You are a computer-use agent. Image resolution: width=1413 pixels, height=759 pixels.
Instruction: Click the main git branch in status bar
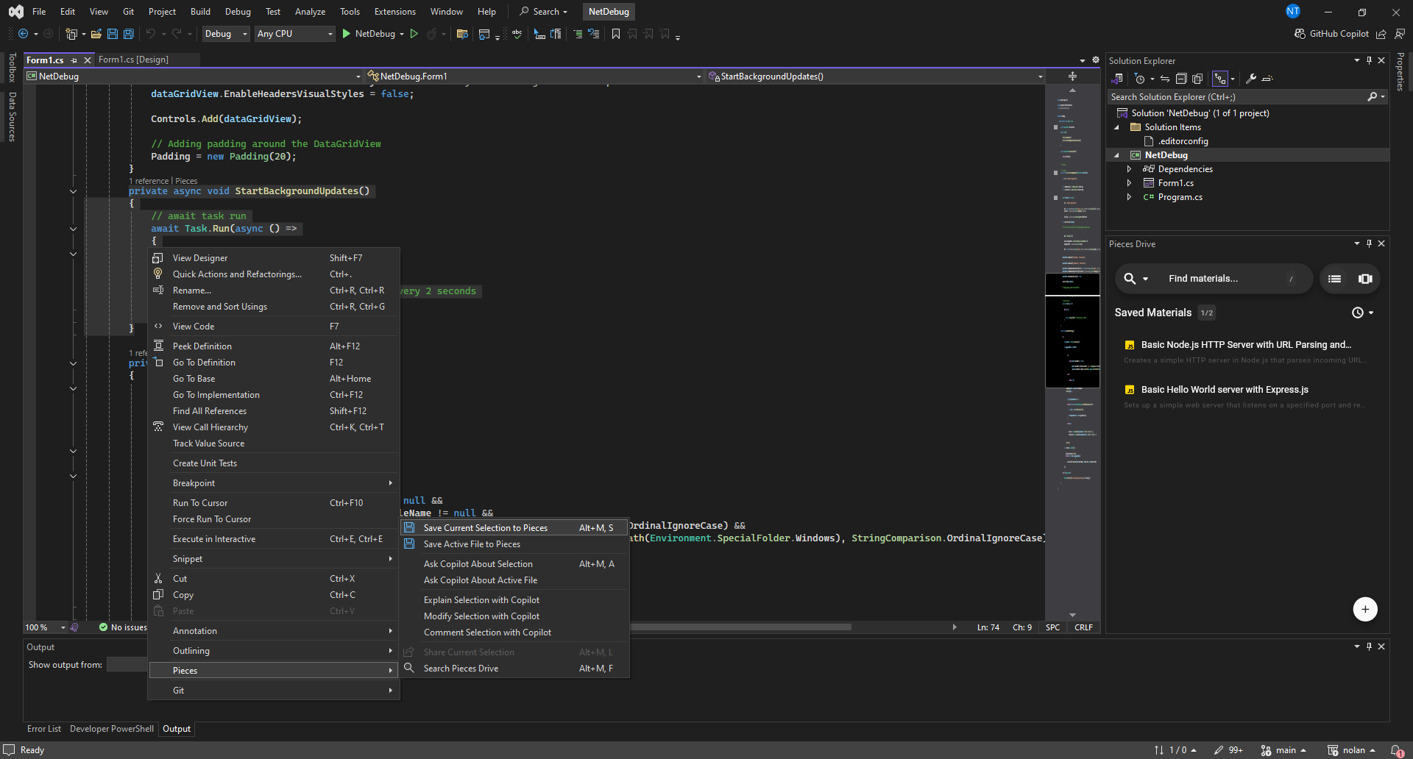tap(1283, 750)
